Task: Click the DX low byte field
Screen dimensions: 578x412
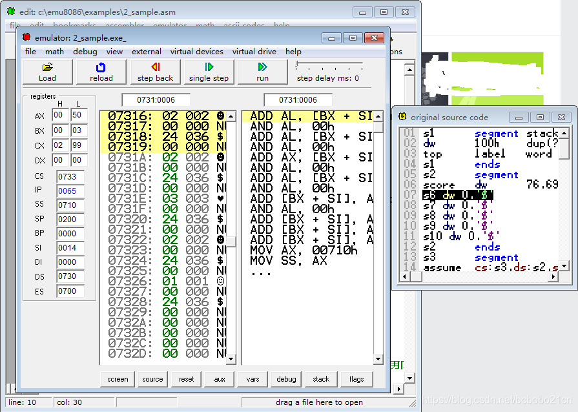Action: point(79,160)
